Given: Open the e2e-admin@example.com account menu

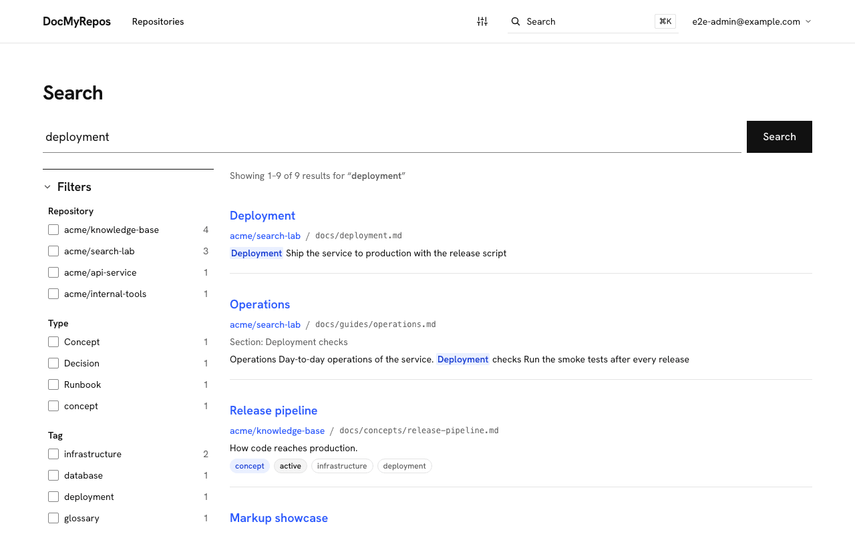Looking at the screenshot, I should 751,21.
